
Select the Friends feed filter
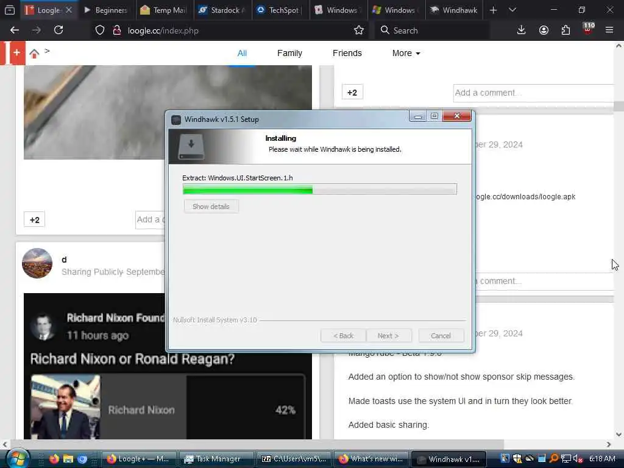tap(347, 54)
